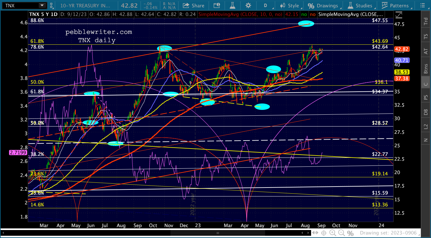Zoom out using the magnifier minus icon
The image size is (431, 238).
coord(341,233)
